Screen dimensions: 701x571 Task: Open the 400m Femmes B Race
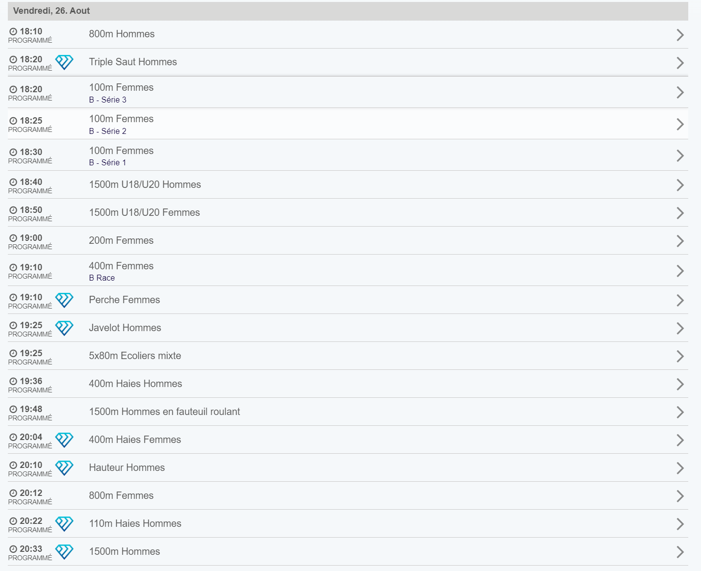pos(121,271)
